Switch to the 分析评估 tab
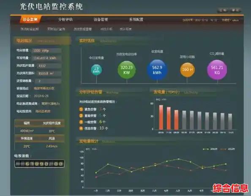Screen dimensions: 251x196 click(x=65, y=19)
